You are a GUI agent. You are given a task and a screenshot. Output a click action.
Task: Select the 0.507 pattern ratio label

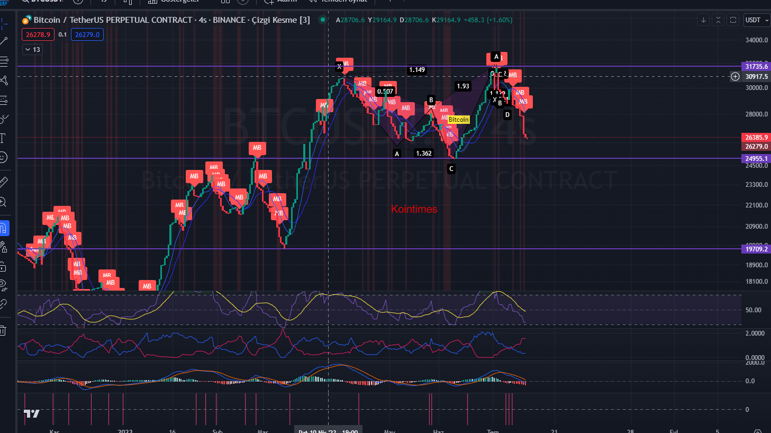pyautogui.click(x=385, y=92)
